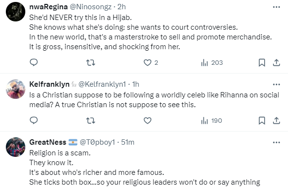Like nwaRegina's tweet with 2 likes
The image size is (288, 190).
click(151, 63)
